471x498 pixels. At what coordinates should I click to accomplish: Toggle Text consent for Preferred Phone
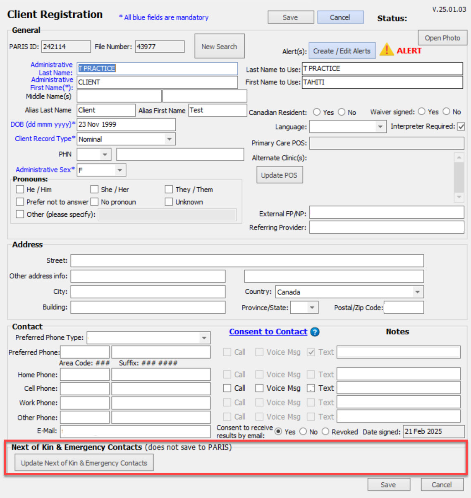[x=311, y=352]
